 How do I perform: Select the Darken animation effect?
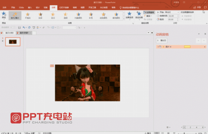pyautogui.click(x=40, y=15)
